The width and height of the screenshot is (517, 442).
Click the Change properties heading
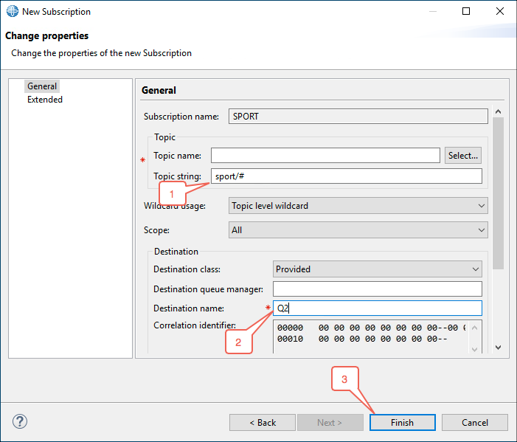coord(46,35)
